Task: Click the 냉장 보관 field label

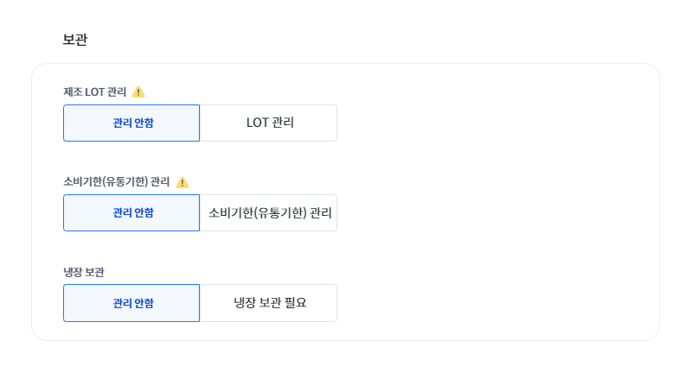Action: 84,272
